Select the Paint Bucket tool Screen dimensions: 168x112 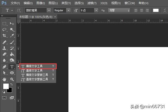click(12, 54)
